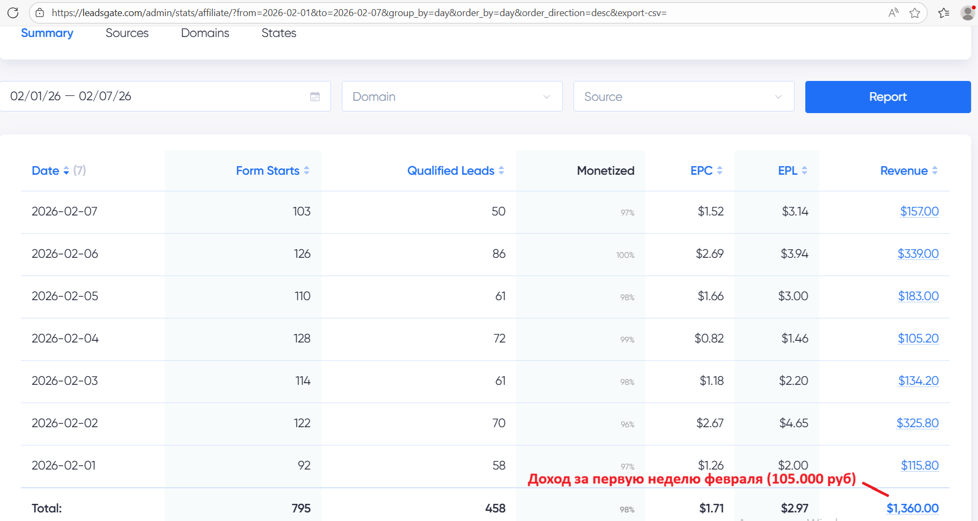Click the browser profile avatar

[968, 13]
